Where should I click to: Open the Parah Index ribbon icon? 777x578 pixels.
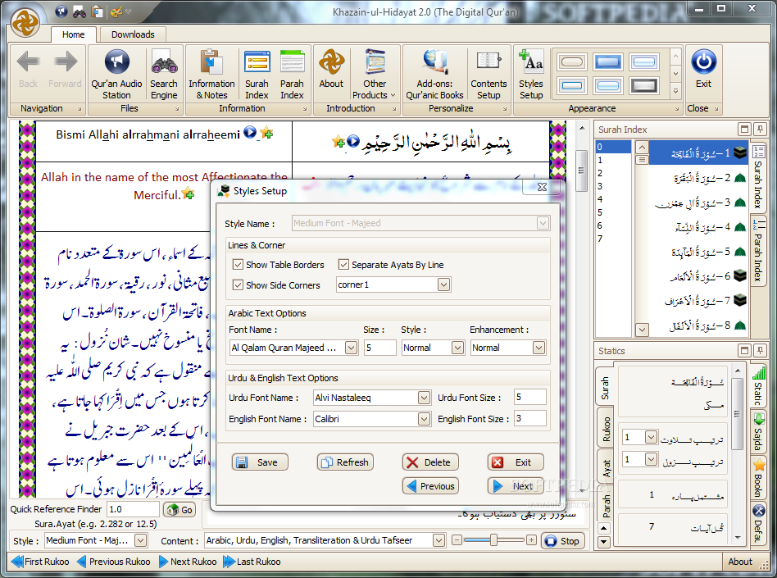coord(292,75)
